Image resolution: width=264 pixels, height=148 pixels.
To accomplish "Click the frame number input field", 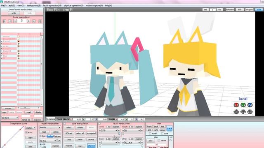I will tap(22, 21).
